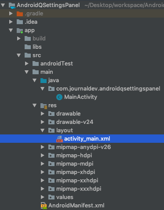Click the mipmap-hdpi folder icon

[51, 156]
